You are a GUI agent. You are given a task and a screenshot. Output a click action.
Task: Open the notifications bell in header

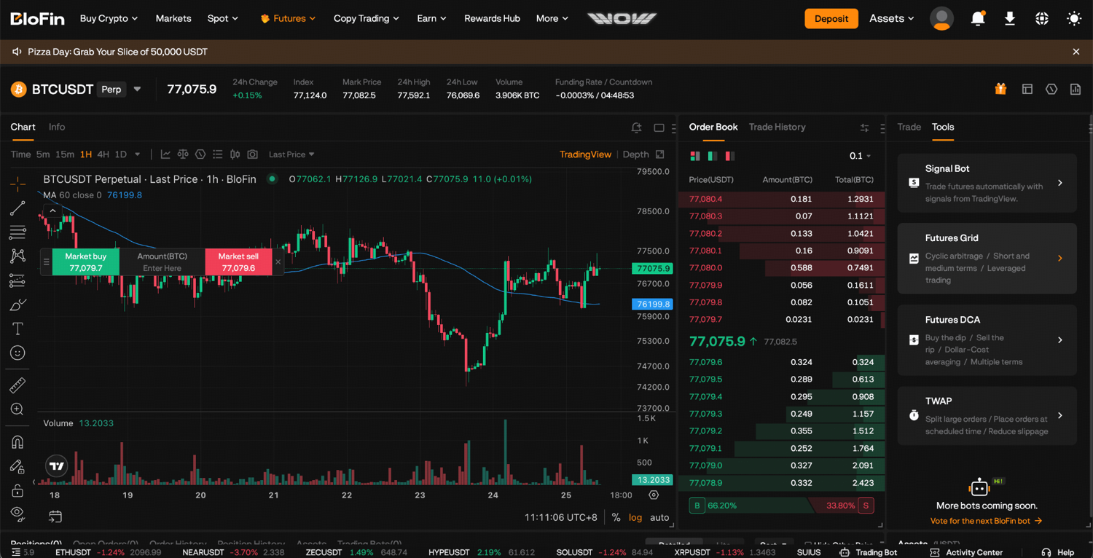(978, 19)
